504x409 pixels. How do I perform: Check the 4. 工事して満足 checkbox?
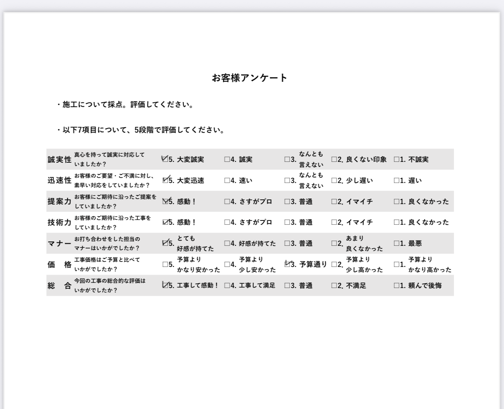click(x=227, y=285)
